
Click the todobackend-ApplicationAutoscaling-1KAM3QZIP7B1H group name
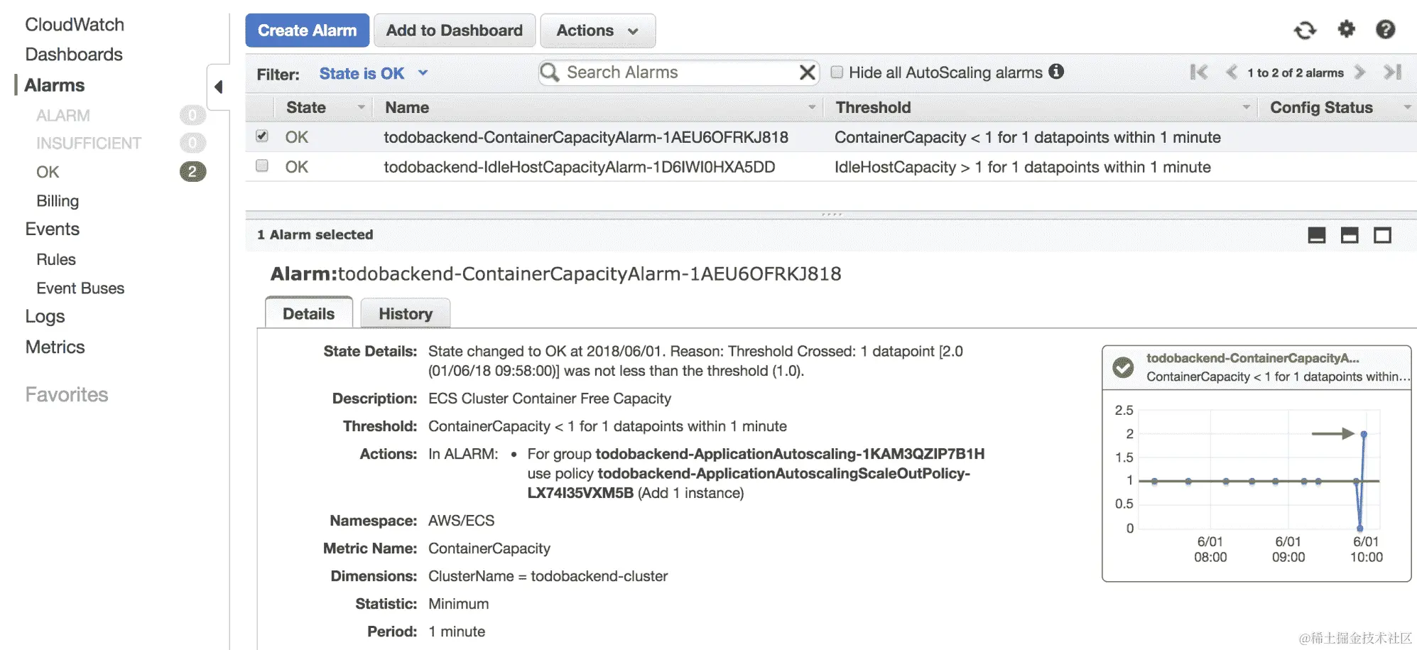click(x=790, y=453)
